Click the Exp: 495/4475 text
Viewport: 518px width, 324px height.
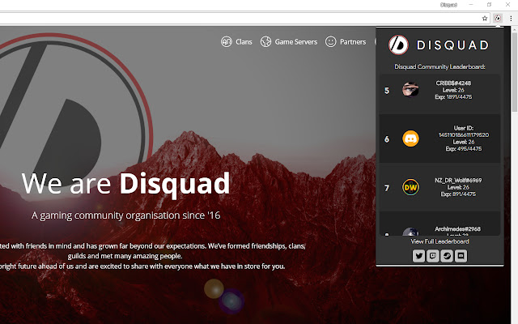(x=464, y=149)
